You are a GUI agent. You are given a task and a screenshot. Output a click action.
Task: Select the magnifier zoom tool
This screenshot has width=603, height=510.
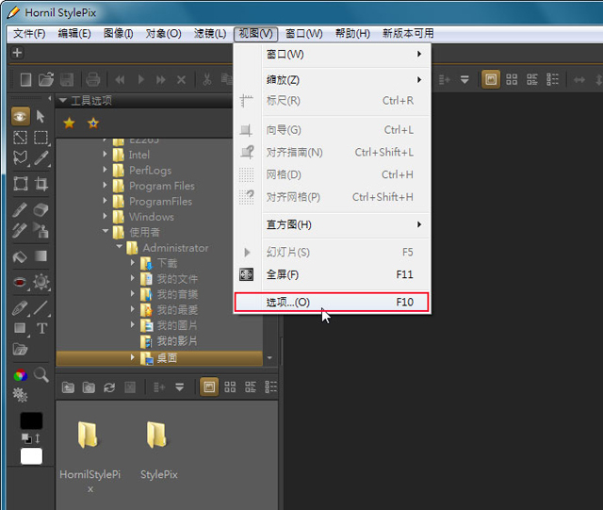point(41,374)
